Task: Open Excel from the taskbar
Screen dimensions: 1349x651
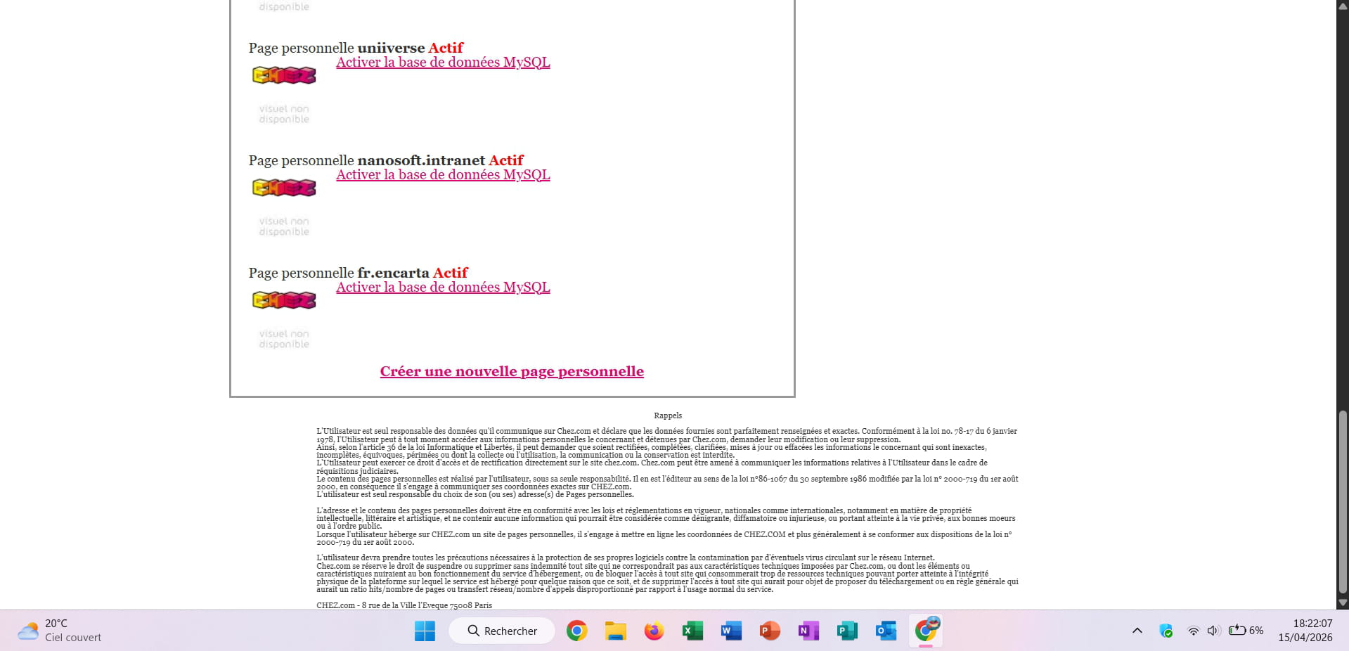Action: [692, 631]
